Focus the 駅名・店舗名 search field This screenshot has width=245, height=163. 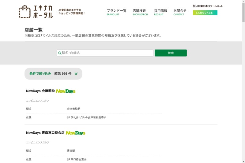tap(107, 53)
